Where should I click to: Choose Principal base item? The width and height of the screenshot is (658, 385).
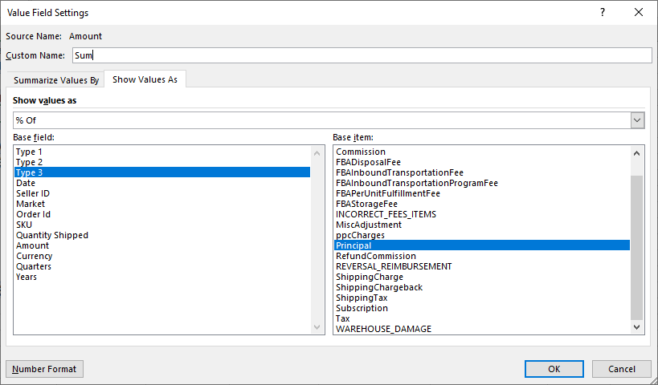pyautogui.click(x=482, y=245)
